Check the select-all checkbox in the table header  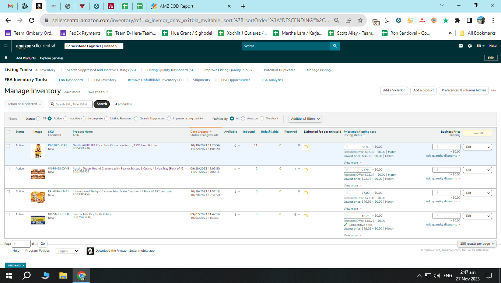[8, 132]
